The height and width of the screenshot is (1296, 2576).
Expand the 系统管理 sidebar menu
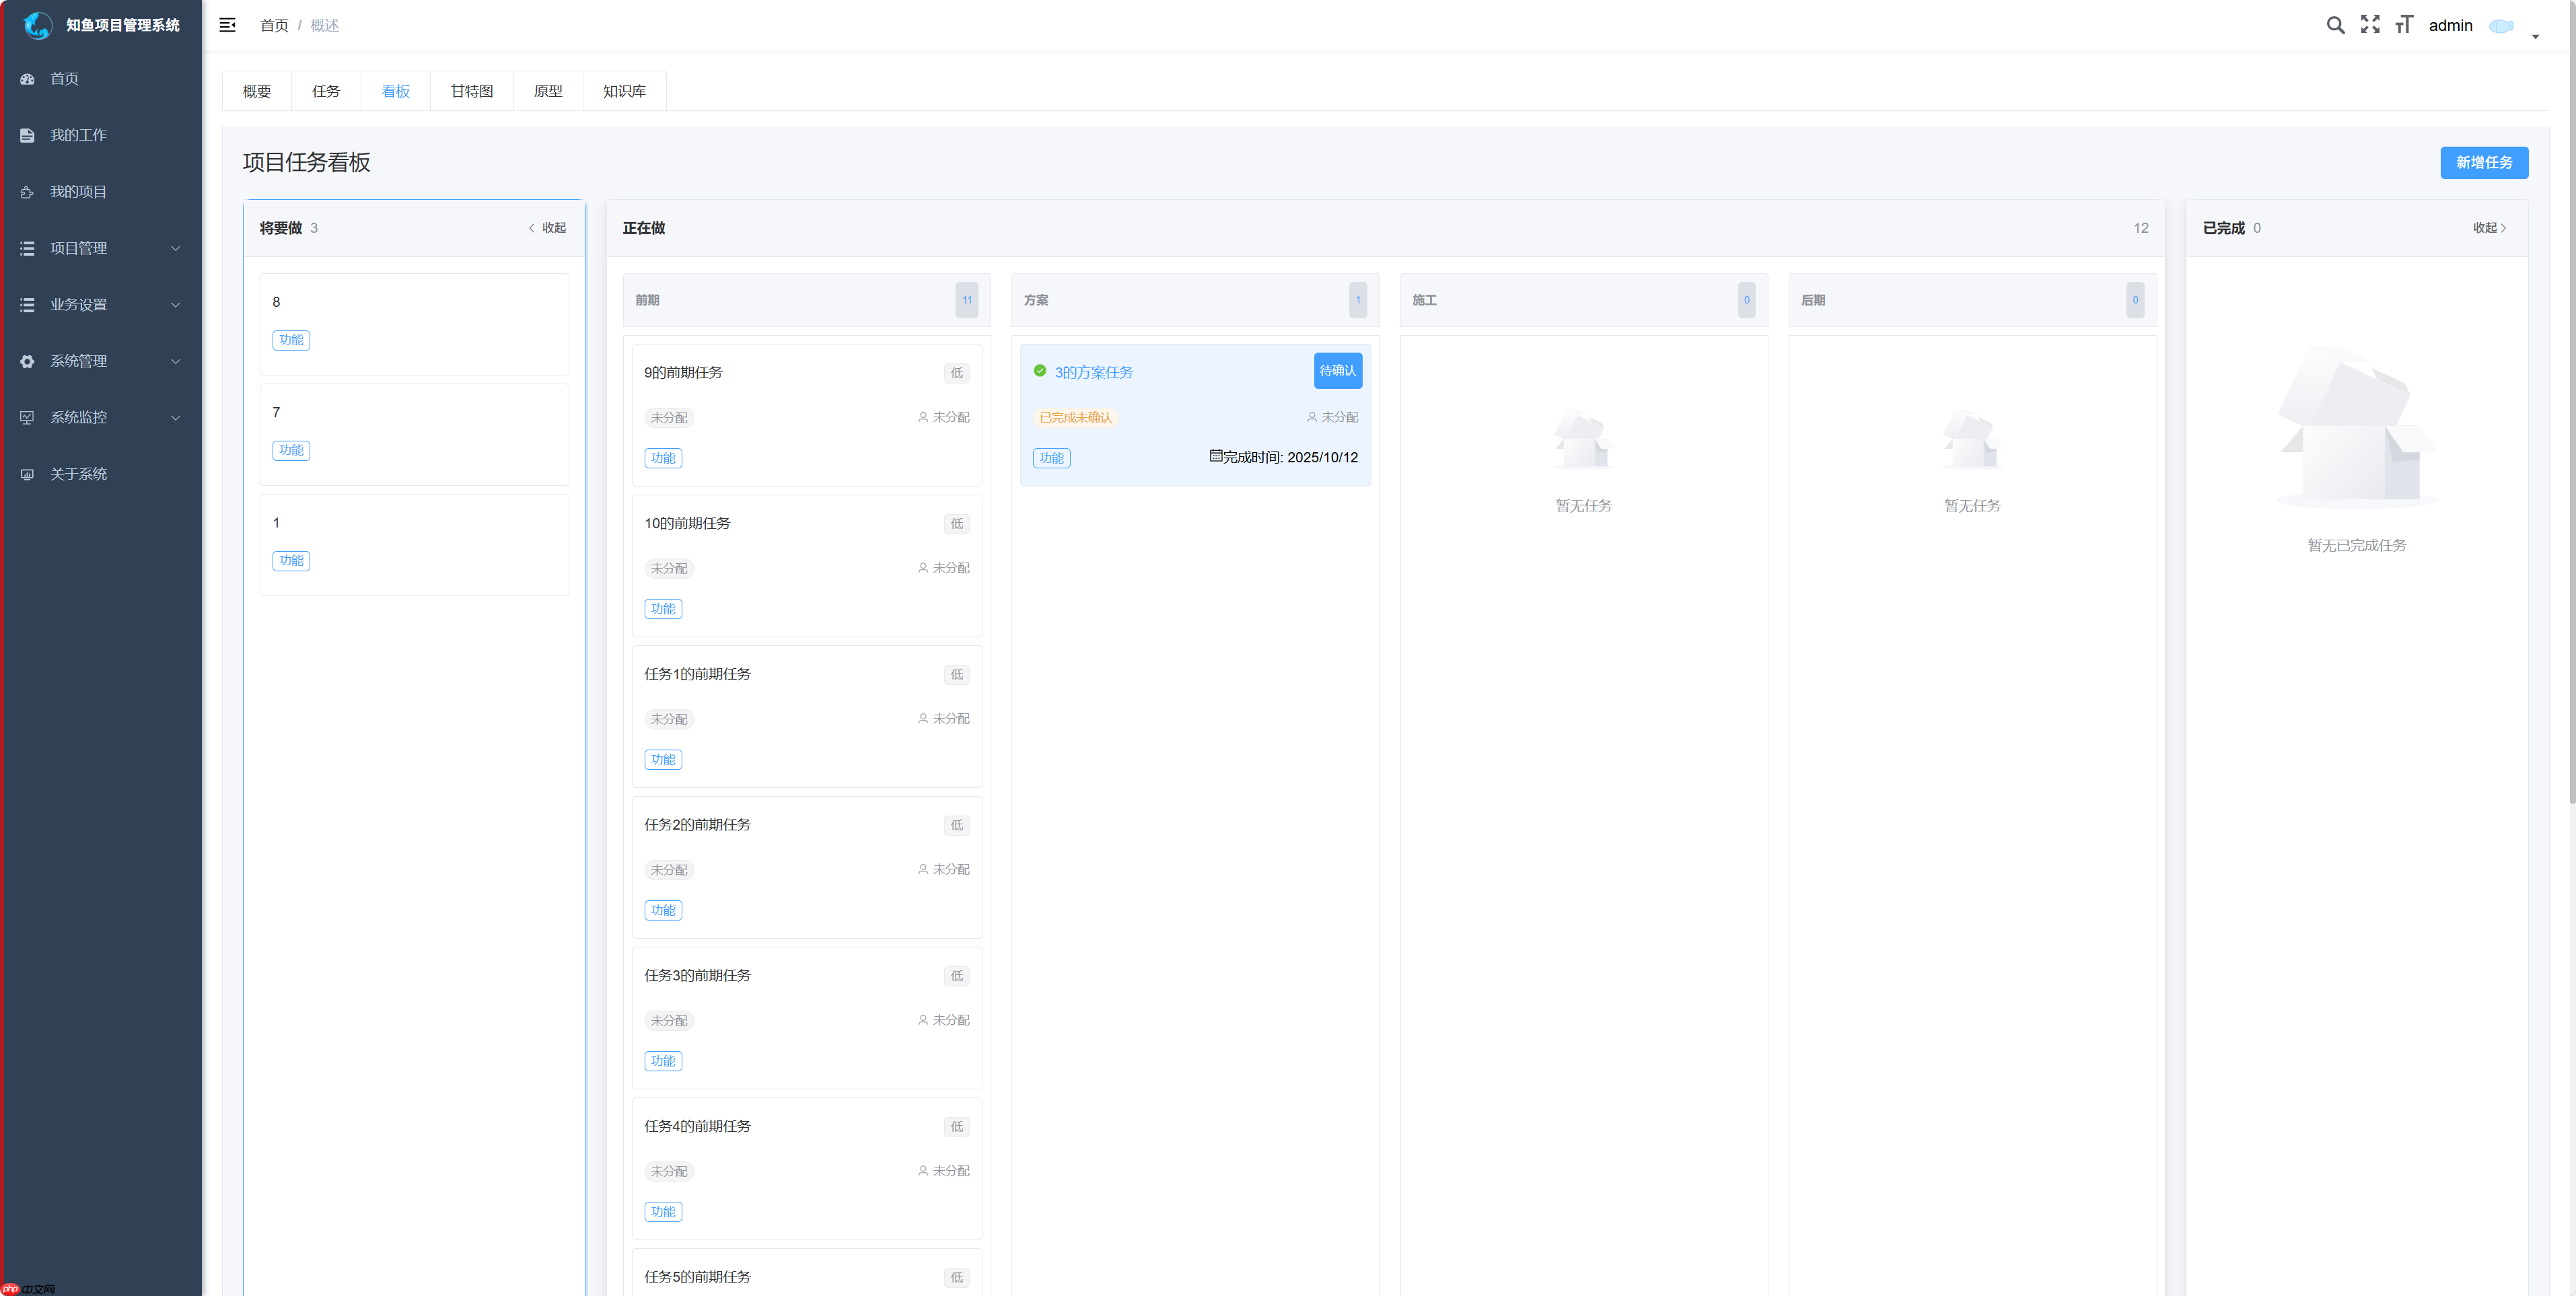coord(176,361)
